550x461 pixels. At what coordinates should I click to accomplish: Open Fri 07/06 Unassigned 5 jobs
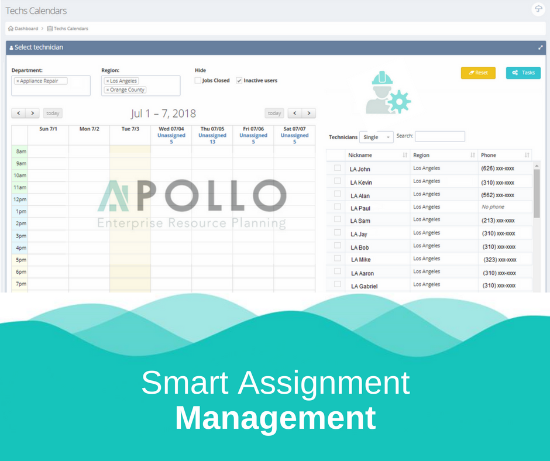[253, 139]
